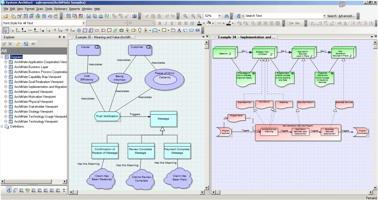Select ArchiMate Strategy Viewpoint in the tree
378x200 pixels.
coord(33,112)
